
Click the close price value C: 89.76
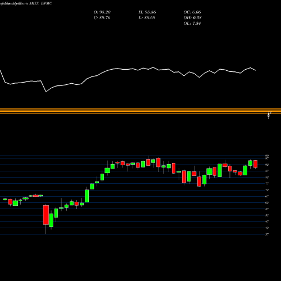pos(102,18)
